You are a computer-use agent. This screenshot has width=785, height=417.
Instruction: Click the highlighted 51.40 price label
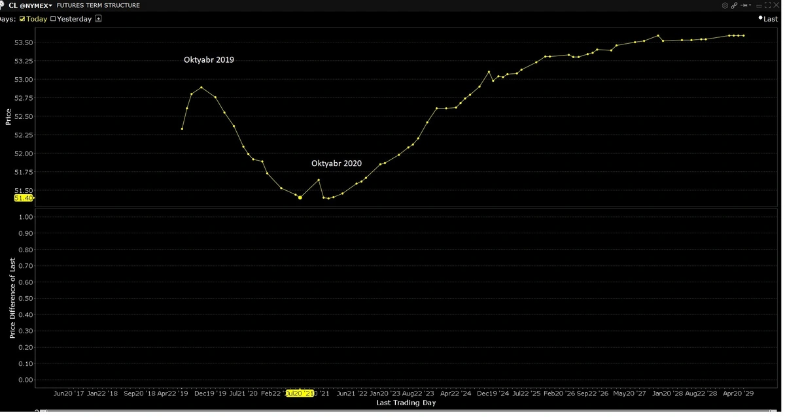23,198
